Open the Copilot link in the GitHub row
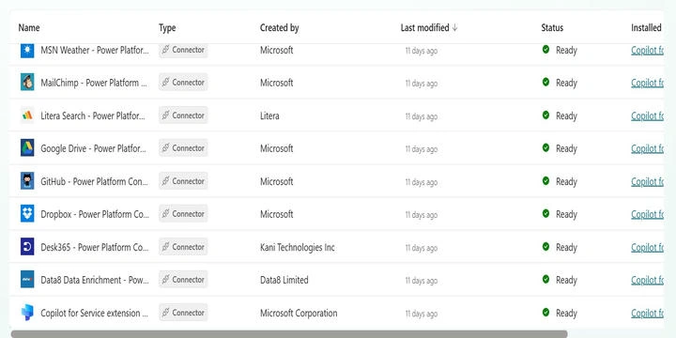The image size is (676, 338). (x=647, y=182)
